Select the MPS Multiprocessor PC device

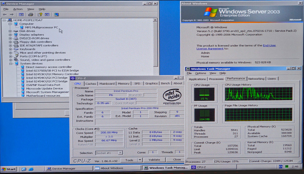pyautogui.click(x=41, y=27)
